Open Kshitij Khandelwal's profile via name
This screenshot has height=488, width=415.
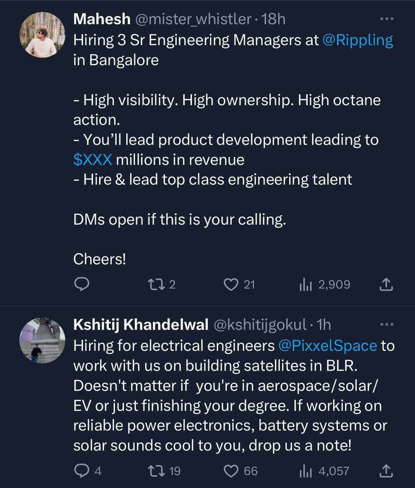[141, 324]
